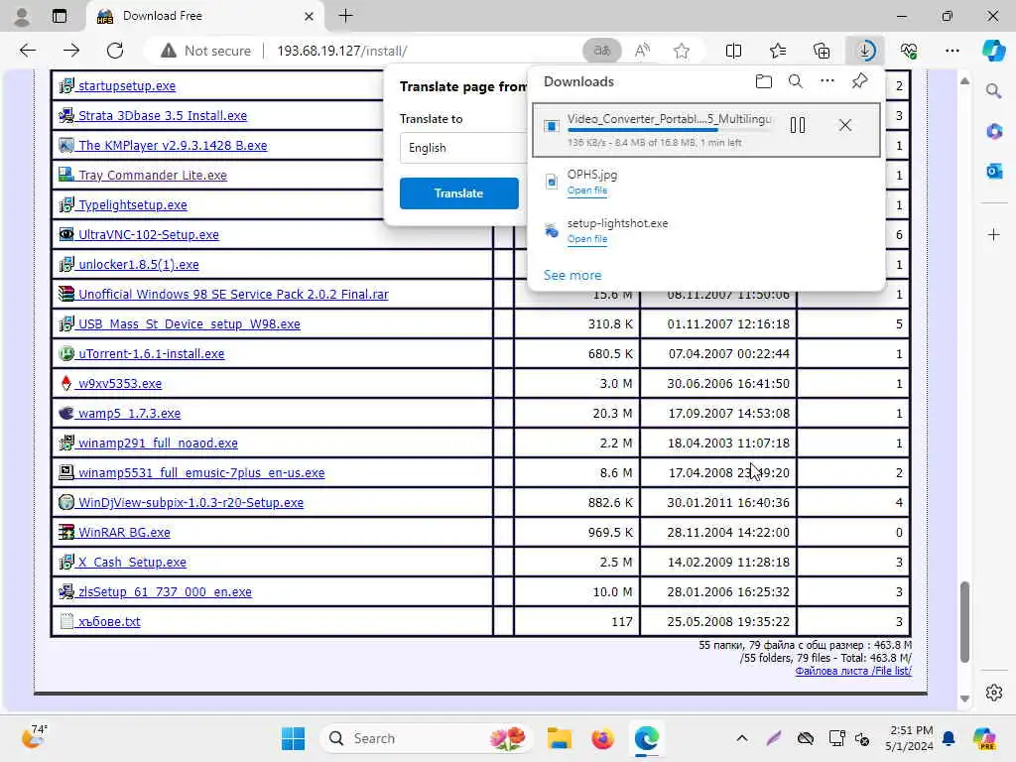Click the taskbar Search box
The image size is (1016, 762).
pyautogui.click(x=425, y=738)
